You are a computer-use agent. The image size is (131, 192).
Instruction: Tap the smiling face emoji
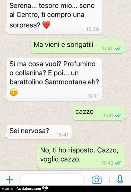[14, 92]
